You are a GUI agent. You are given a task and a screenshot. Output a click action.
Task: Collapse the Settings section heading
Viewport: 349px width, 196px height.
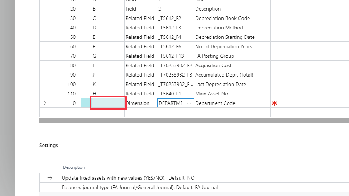49,145
